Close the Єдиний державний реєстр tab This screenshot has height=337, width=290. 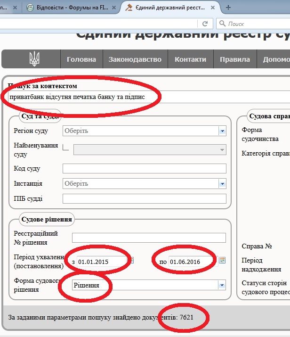(213, 8)
